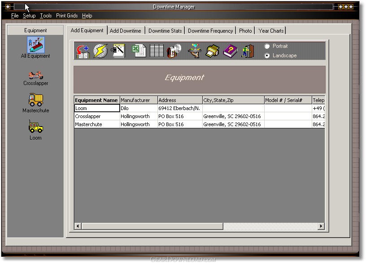Screen dimensions: 366x263
Task: Click the grid's scroll right arrow
Action: tap(321, 226)
